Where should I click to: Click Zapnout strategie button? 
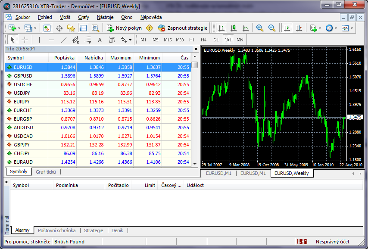coord(183,28)
